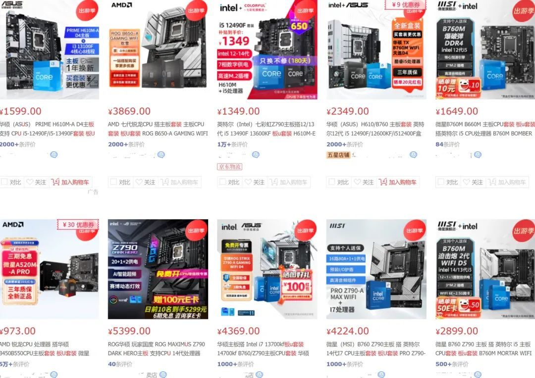Add ¥2349.00 ASUS bundle to cart
Image resolution: width=535 pixels, height=378 pixels.
point(397,183)
